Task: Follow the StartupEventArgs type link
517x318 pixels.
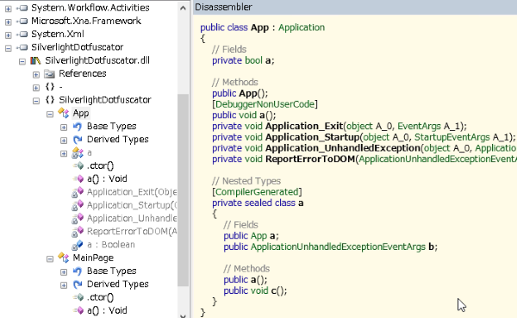Action: (452, 137)
